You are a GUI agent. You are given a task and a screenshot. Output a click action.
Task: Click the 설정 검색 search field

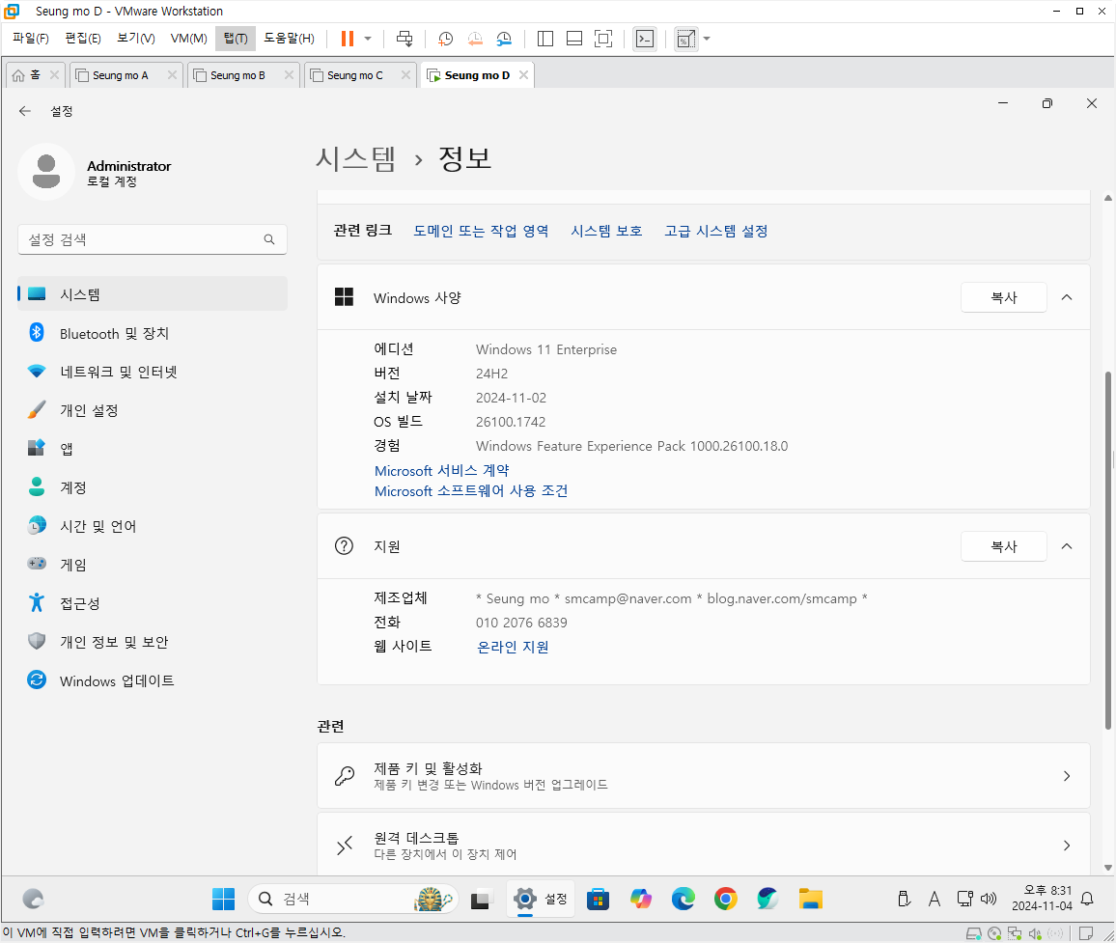click(153, 239)
